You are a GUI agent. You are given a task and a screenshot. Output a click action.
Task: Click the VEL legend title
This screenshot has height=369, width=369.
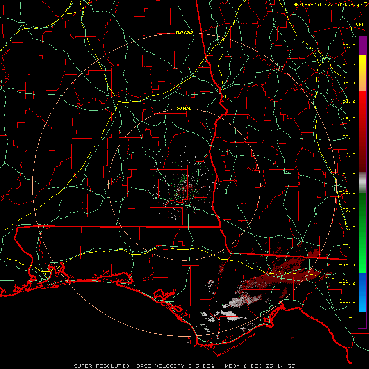pos(360,25)
